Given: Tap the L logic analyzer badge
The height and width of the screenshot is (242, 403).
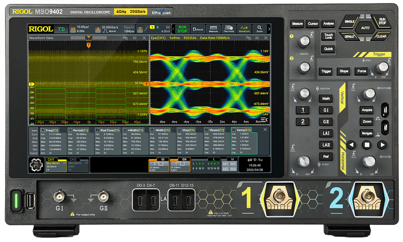Looking at the screenshot, I should (206, 164).
